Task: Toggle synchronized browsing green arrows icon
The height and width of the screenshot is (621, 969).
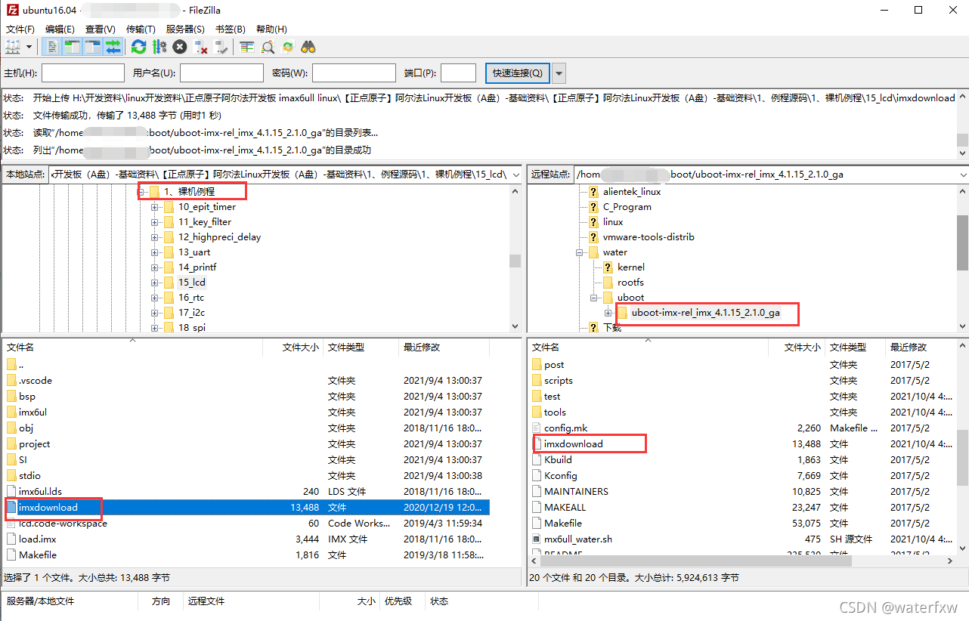Action: (288, 47)
